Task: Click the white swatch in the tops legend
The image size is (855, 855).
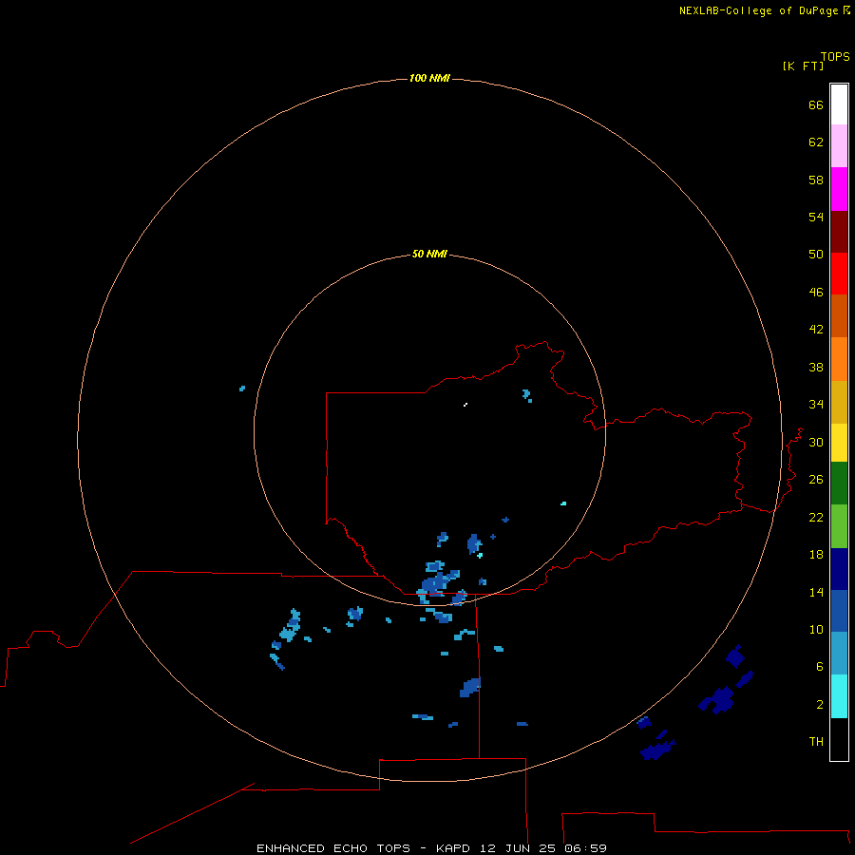Action: pos(839,104)
